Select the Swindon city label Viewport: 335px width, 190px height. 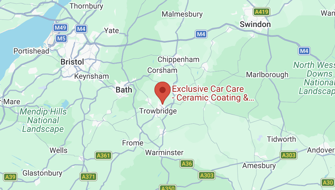coord(255,24)
